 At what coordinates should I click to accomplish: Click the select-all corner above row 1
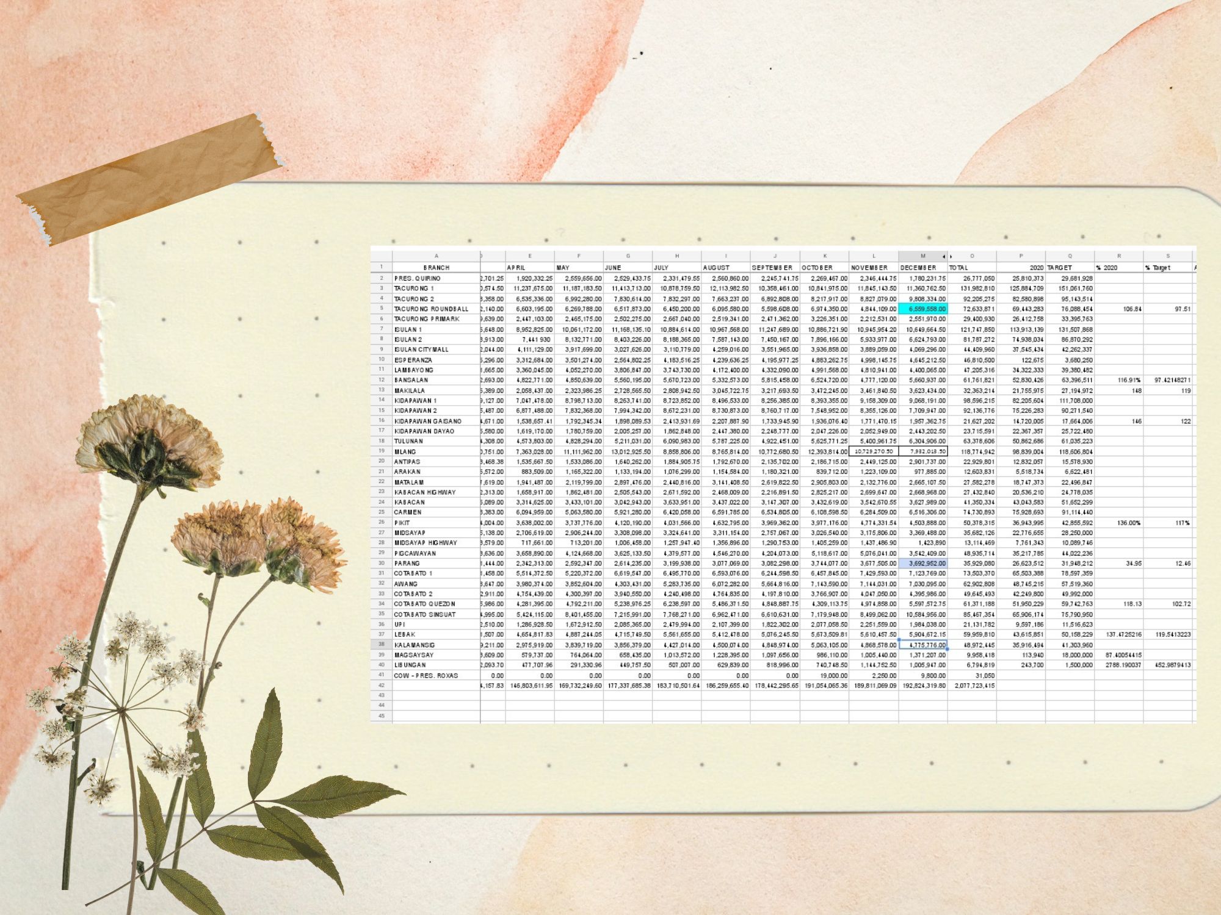[381, 256]
